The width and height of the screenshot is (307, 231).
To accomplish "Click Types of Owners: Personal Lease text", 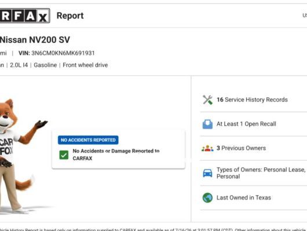I will (261, 173).
